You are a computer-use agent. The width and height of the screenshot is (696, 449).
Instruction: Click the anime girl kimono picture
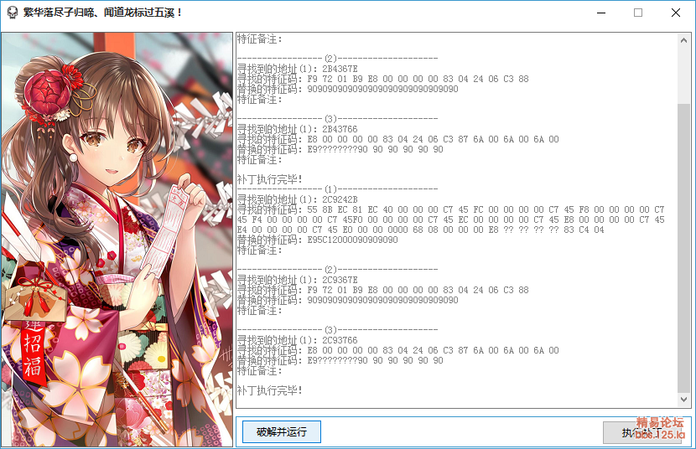[117, 240]
